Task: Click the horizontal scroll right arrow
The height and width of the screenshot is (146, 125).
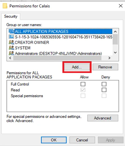Action: [x=109, y=58]
